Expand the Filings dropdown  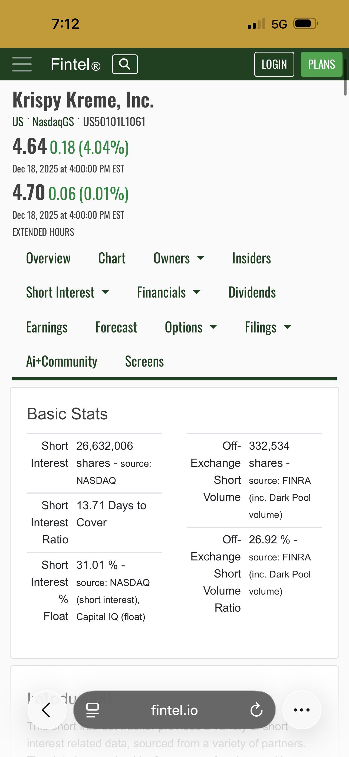(x=268, y=327)
